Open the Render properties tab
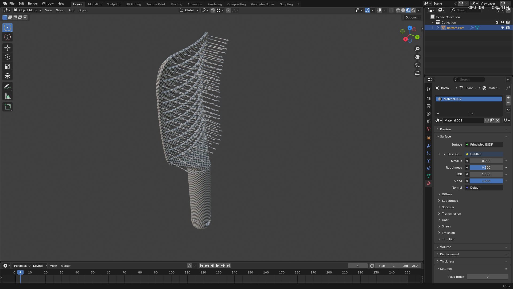The image size is (513, 289). coord(429,99)
